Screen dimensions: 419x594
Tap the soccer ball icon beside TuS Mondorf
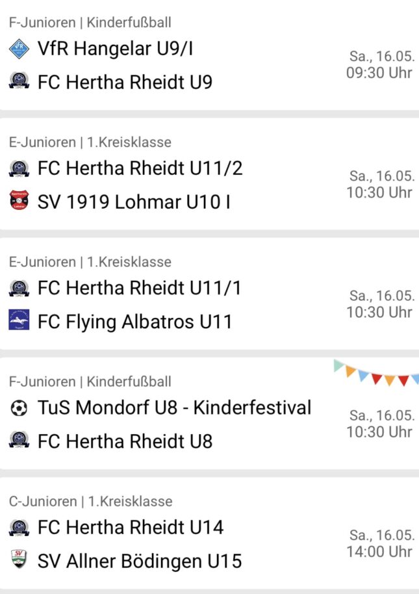[x=19, y=408]
